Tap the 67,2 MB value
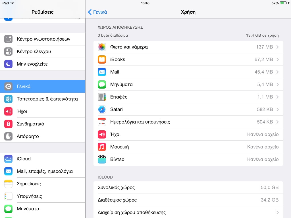 (x=264, y=60)
